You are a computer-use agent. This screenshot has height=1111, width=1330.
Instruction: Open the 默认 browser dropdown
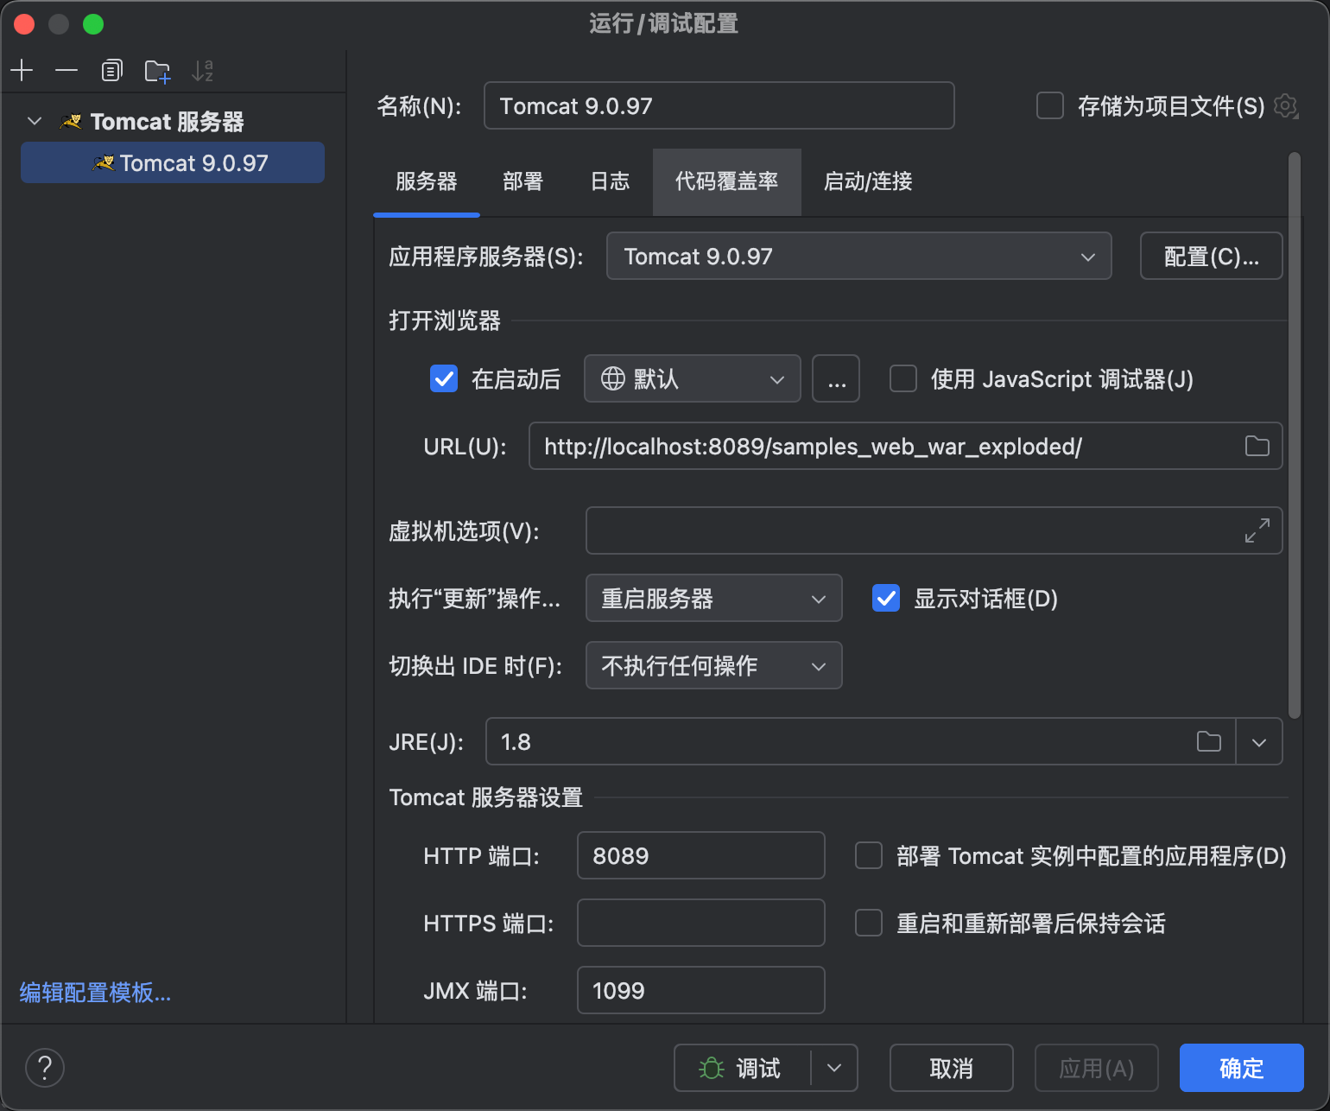pyautogui.click(x=693, y=378)
